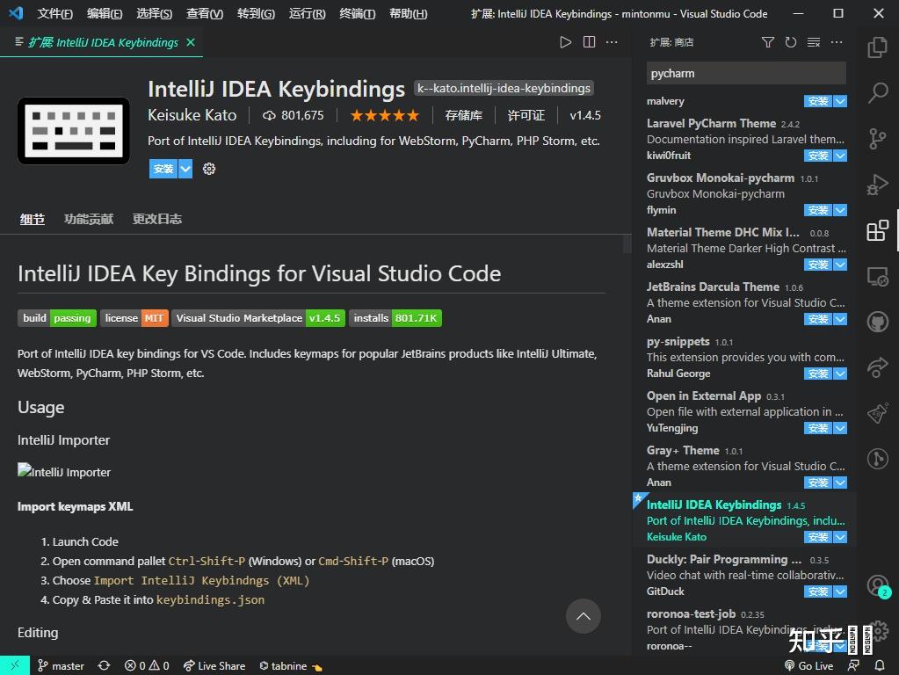The image size is (899, 675).
Task: Open the GitHub view in activity bar
Action: pos(877,322)
